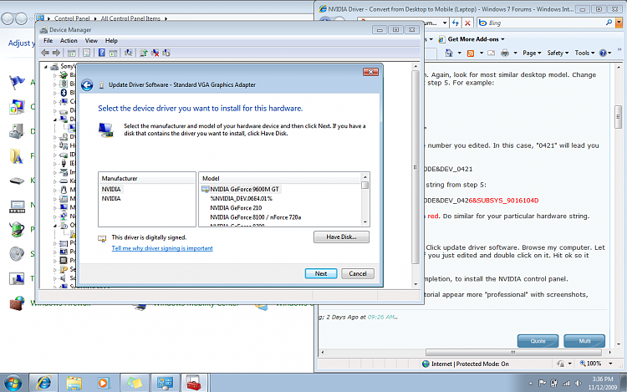Click Device Manager toolbar Back arrow
Image resolution: width=627 pixels, height=392 pixels.
click(45, 53)
